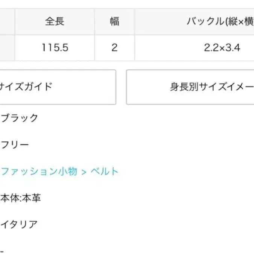Screen dimensions: 254x254
Task: Click the empty cell left of 115.5
Action: tap(7, 48)
